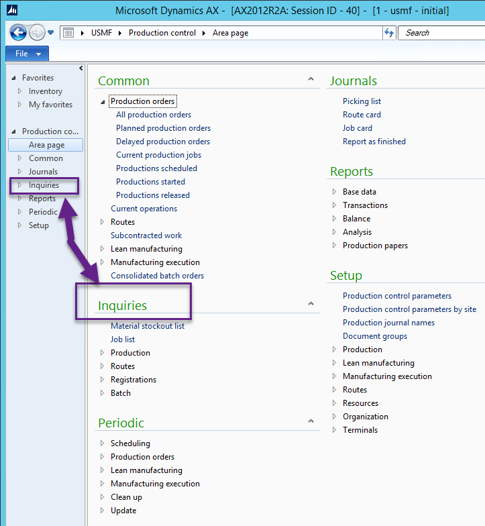Open Document groups setup
Screen dimensions: 485x526
375,336
